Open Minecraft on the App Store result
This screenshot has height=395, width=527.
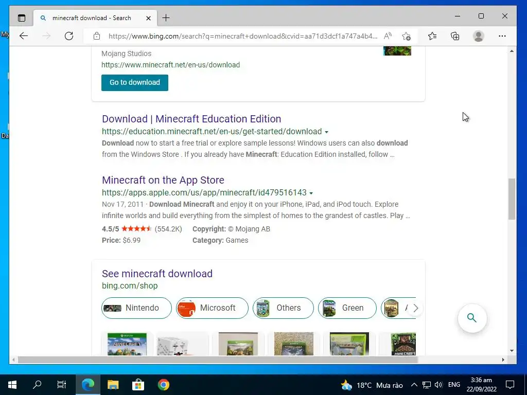(x=163, y=180)
